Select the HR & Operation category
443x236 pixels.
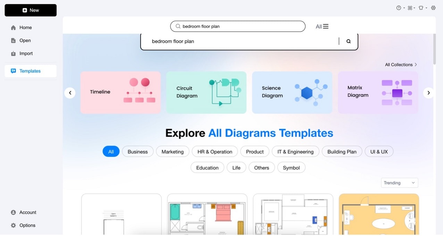click(215, 152)
